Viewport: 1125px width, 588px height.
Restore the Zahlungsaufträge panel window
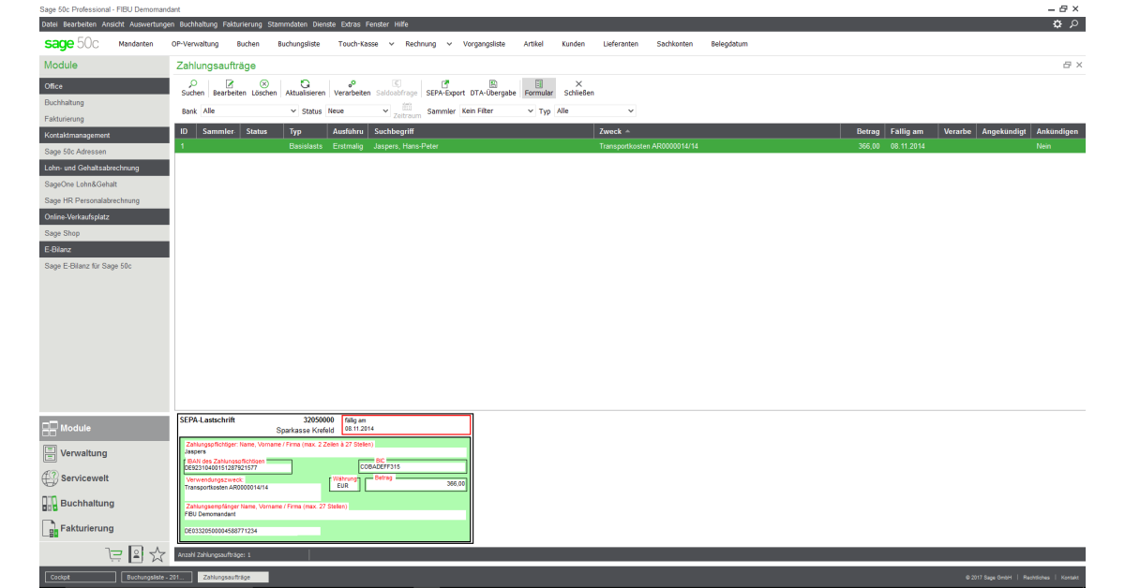pos(1067,65)
